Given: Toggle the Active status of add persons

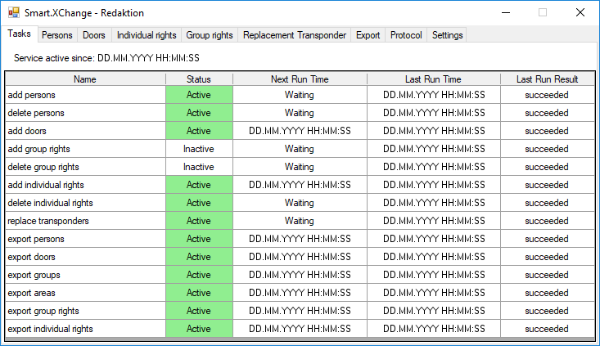Looking at the screenshot, I should [199, 95].
